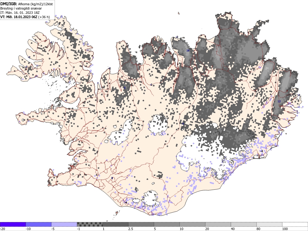Select the medium blue -10 to -5 legend swatch

click(38, 224)
